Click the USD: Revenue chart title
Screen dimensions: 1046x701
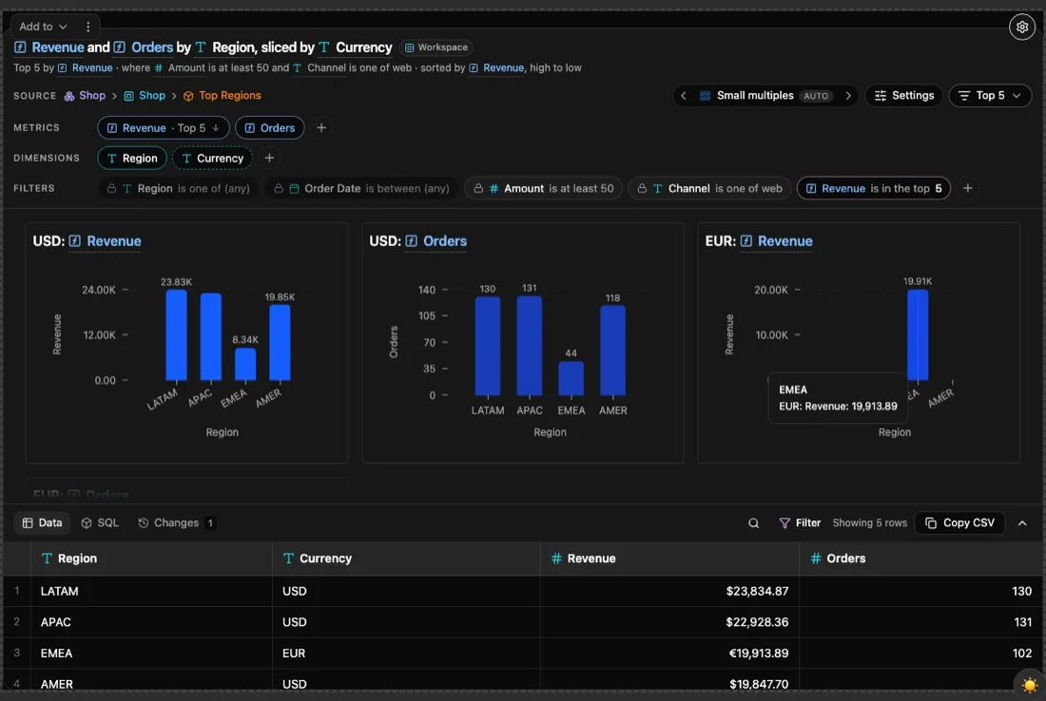pos(87,241)
